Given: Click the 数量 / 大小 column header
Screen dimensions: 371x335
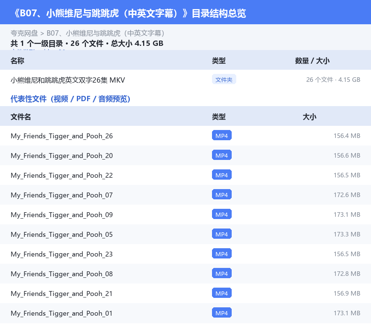Looking at the screenshot, I should tap(312, 61).
